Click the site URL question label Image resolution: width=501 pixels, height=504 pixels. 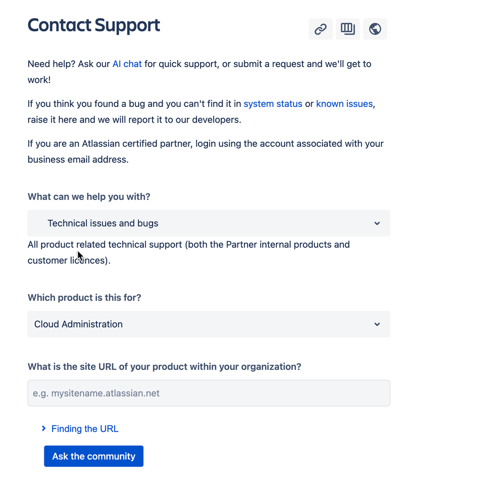(x=165, y=366)
